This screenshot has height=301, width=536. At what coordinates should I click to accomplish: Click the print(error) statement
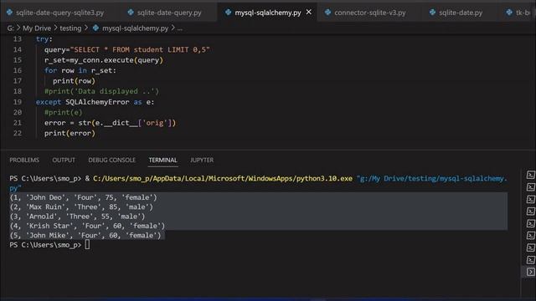coord(70,134)
